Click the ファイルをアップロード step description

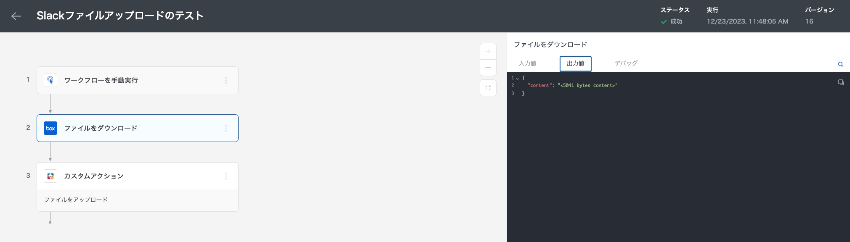[x=76, y=200]
